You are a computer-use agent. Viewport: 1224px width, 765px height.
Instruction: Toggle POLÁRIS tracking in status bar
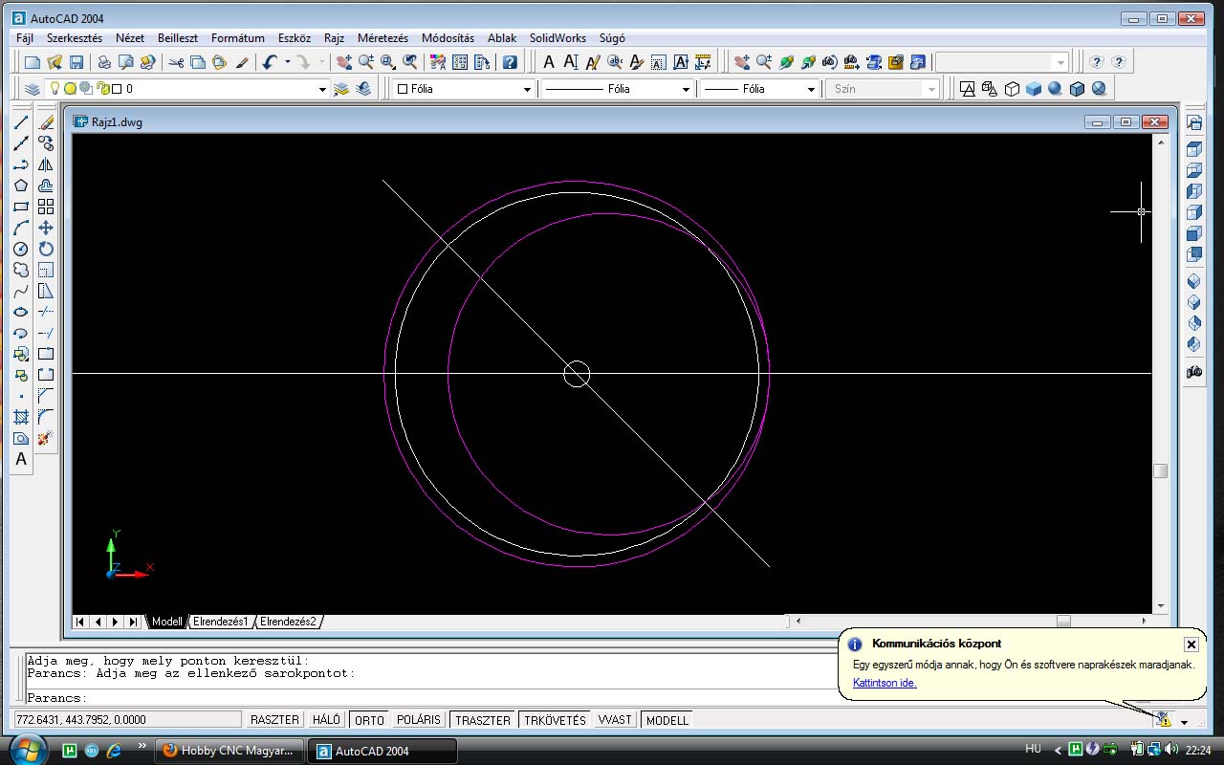click(419, 720)
